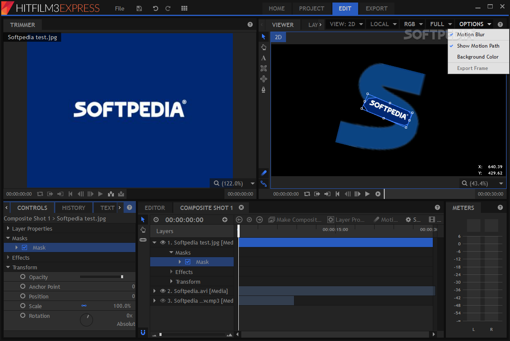The image size is (510, 341).
Task: Expand Layer Properties in Controls panel
Action: (8, 228)
